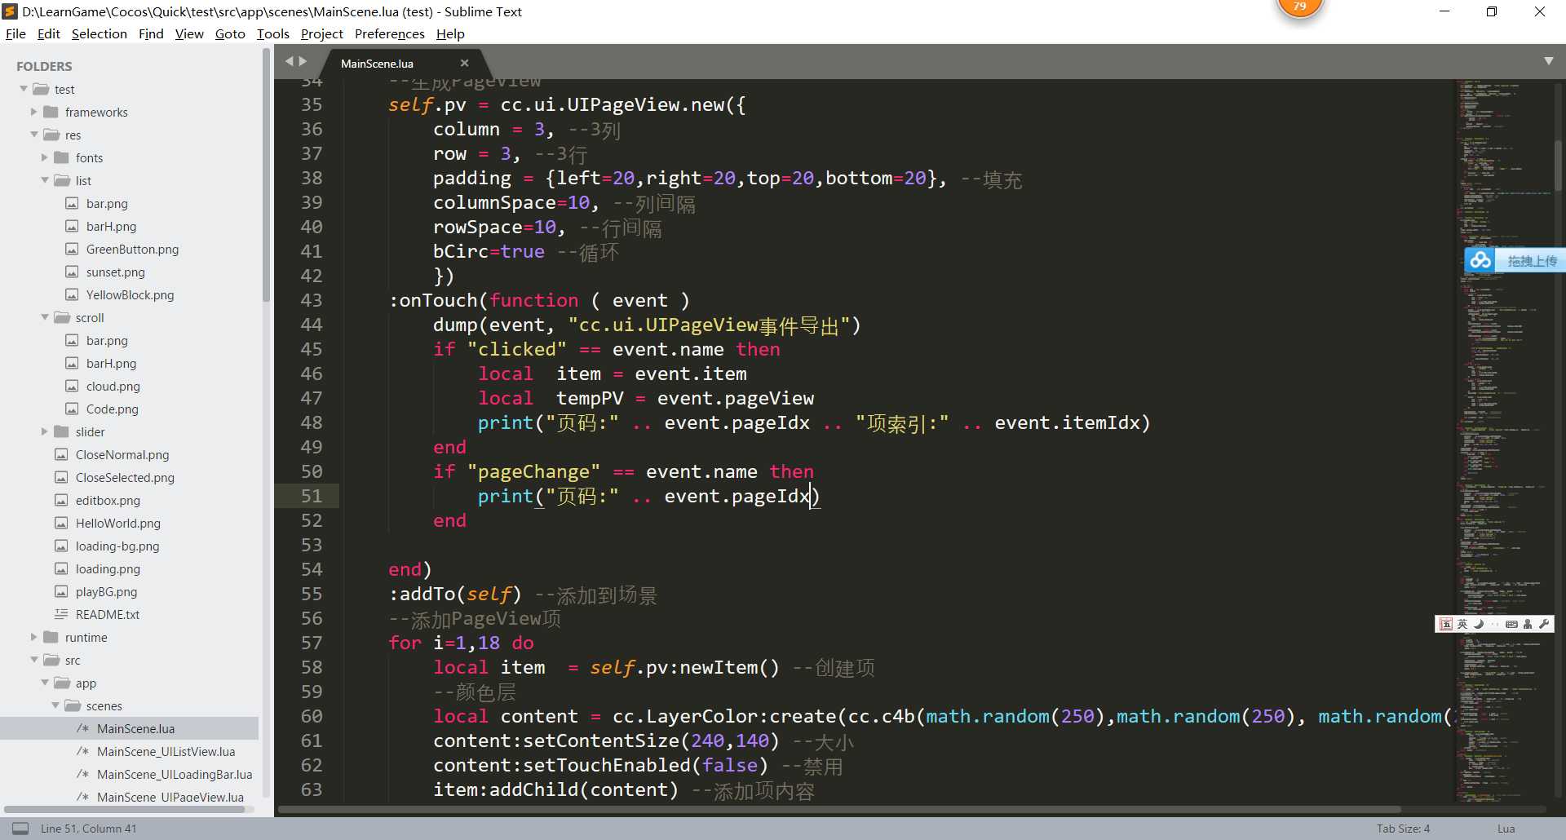Open CloseSelected.png file
Viewport: 1566px width, 840px height.
point(125,477)
